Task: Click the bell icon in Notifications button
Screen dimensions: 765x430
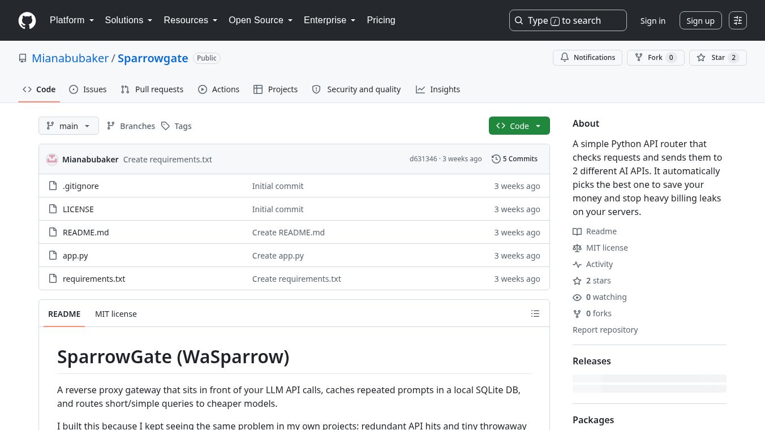Action: pyautogui.click(x=565, y=58)
